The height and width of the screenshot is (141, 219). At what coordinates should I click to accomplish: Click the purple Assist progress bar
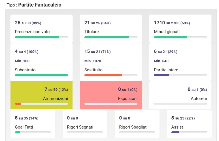[x=189, y=132]
